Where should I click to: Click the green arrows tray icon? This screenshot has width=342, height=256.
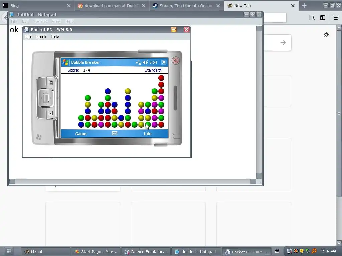(308, 251)
